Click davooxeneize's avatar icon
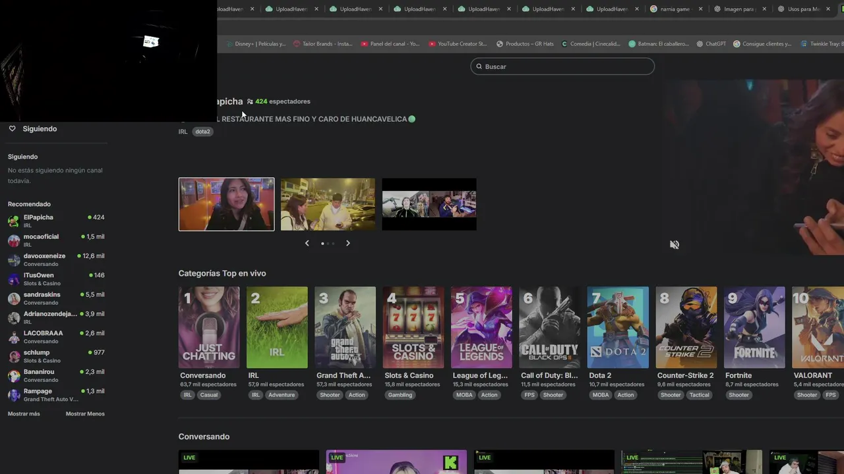The image size is (844, 474). pos(14,259)
